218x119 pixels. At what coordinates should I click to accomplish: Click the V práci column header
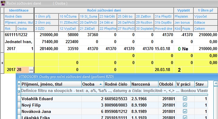click(x=185, y=84)
